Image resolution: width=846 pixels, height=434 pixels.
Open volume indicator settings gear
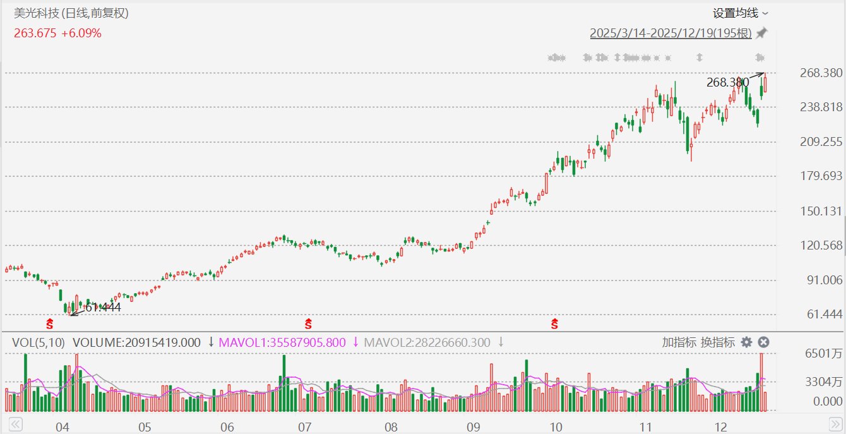pyautogui.click(x=746, y=342)
